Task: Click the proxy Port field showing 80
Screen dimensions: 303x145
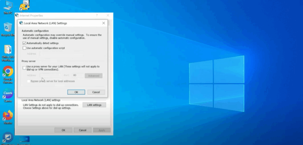Action: [x=78, y=75]
